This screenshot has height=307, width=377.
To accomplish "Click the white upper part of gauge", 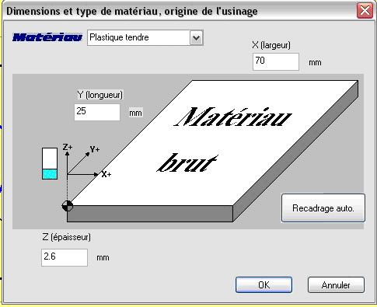I will point(50,159).
